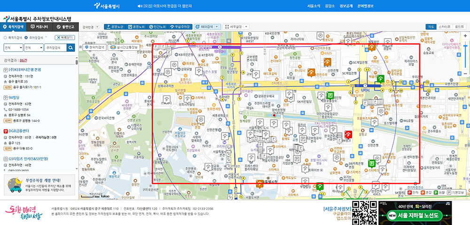
Task: Click the 서울특별시 logo in top bar
Action: pyautogui.click(x=106, y=6)
